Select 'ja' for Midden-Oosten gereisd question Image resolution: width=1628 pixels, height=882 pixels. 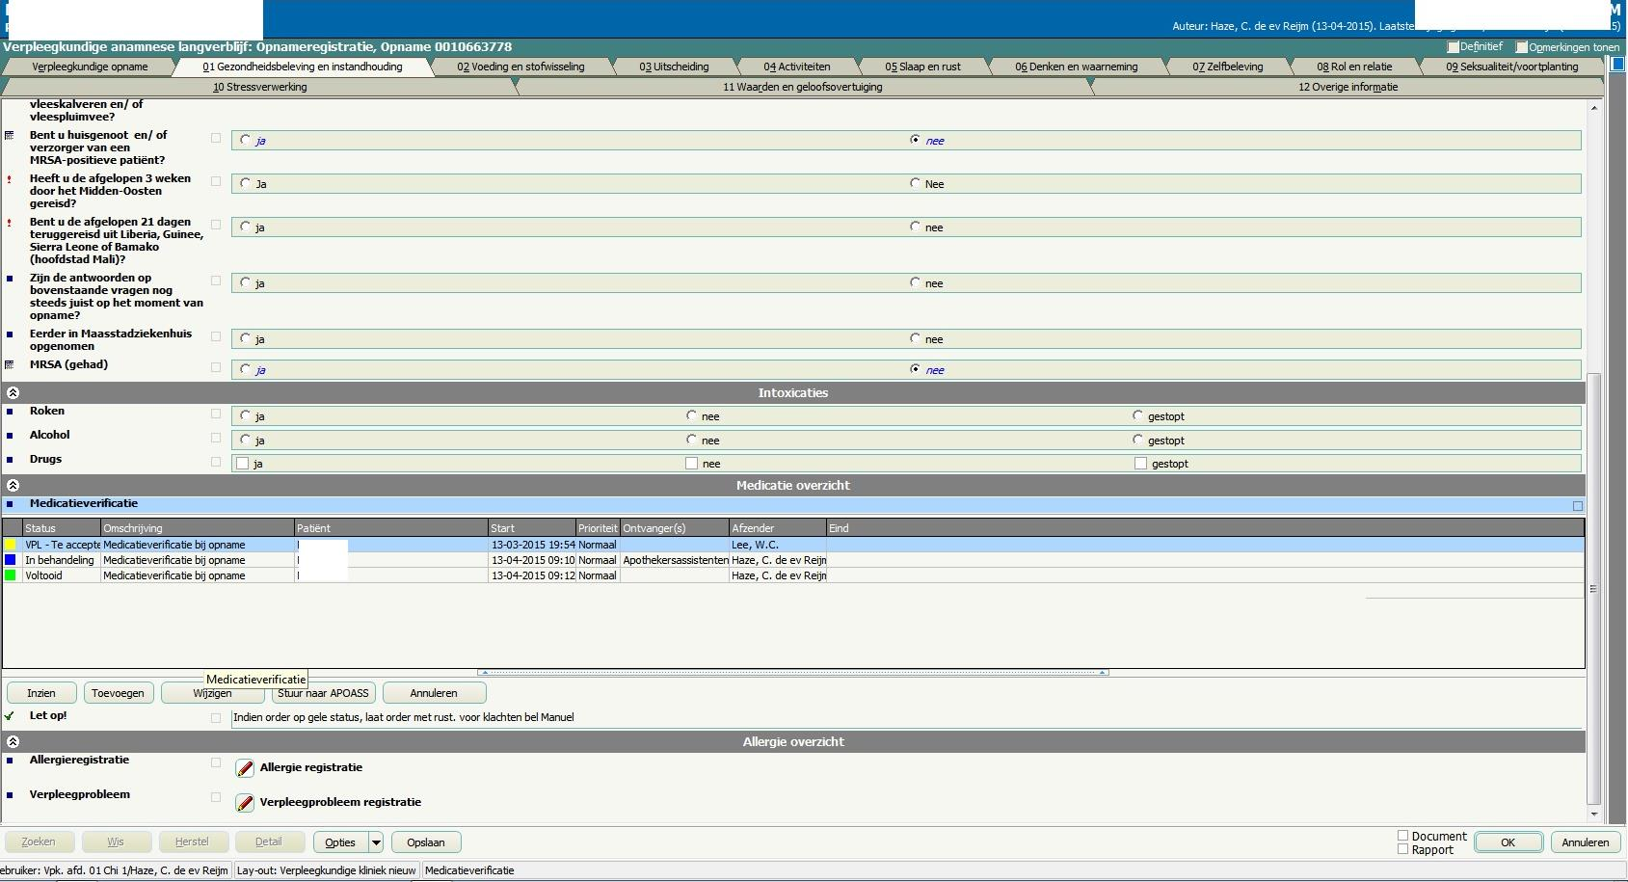(245, 183)
